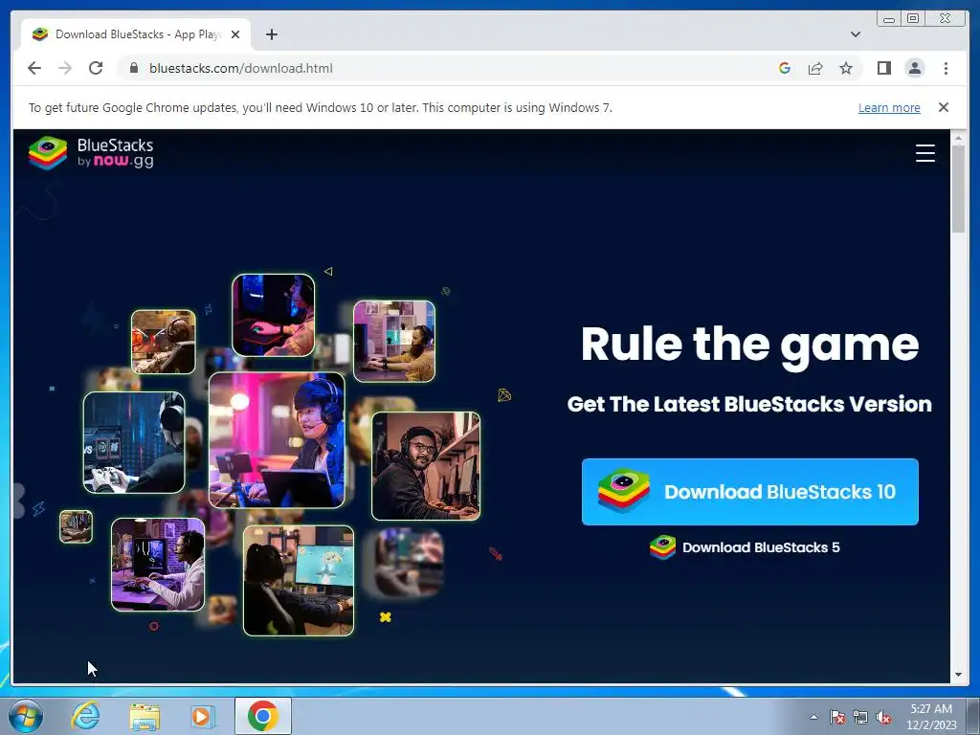The width and height of the screenshot is (980, 735).
Task: Click the Chrome taskbar icon
Action: (262, 716)
